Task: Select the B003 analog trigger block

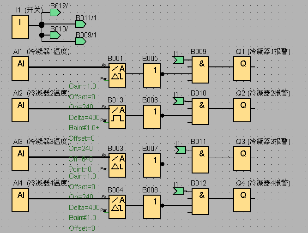Action: tap(117, 165)
